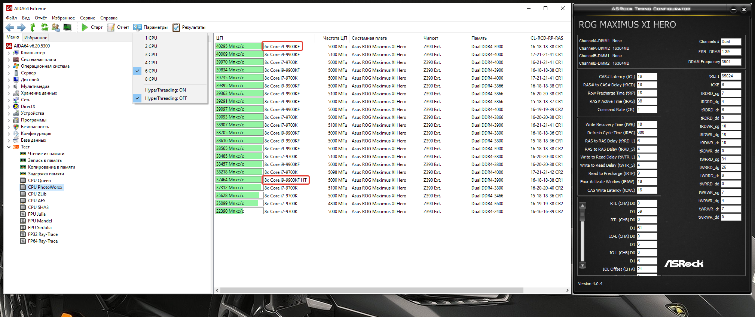
Task: Choose 4 CPU in the popup
Action: (x=170, y=63)
